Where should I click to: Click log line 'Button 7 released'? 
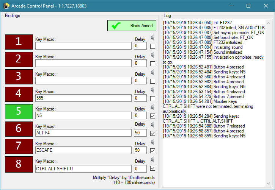click(x=204, y=126)
